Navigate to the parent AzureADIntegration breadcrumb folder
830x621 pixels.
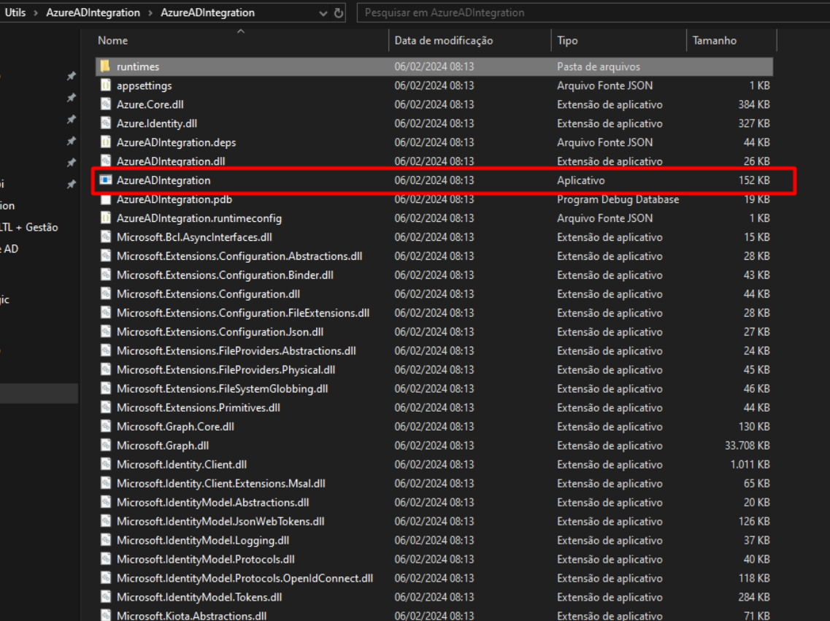pyautogui.click(x=93, y=12)
